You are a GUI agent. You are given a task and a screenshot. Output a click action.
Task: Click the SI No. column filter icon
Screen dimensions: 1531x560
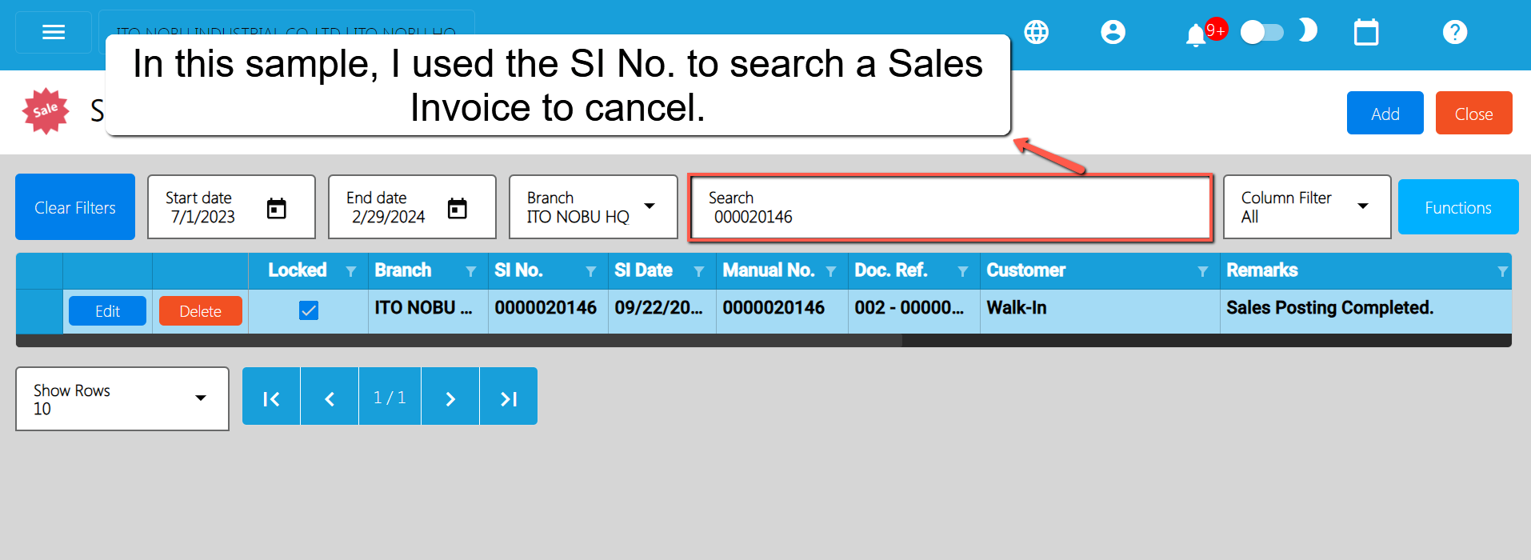coord(590,272)
